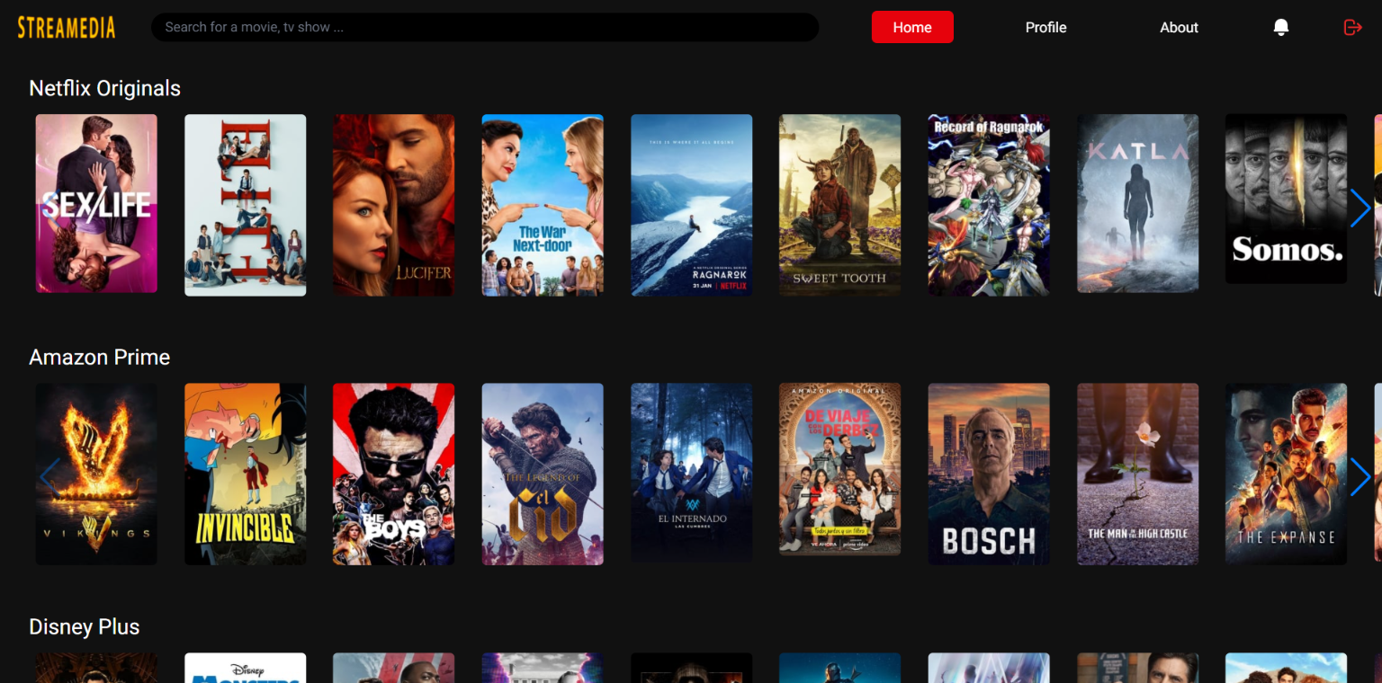
Task: Open The War Next-door poster
Action: [543, 204]
